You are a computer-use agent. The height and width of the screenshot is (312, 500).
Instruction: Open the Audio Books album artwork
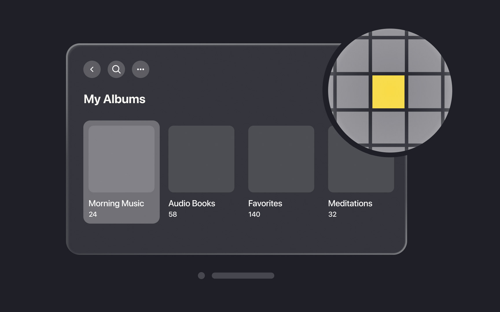pyautogui.click(x=201, y=159)
